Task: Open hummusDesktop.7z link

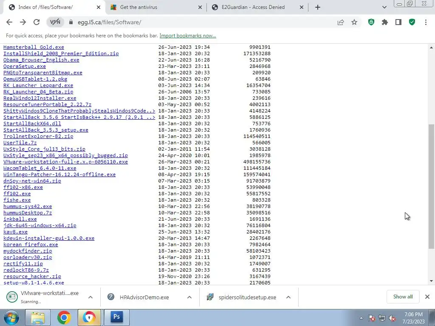Action: pyautogui.click(x=28, y=213)
